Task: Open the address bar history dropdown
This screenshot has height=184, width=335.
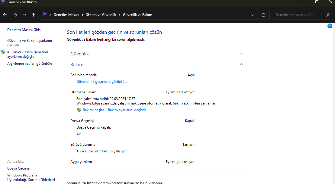Action: tap(252, 15)
